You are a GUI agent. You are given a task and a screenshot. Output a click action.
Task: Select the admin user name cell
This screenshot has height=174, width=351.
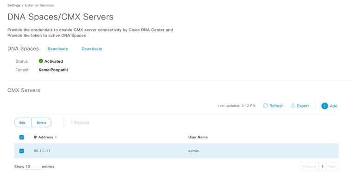tap(193, 151)
